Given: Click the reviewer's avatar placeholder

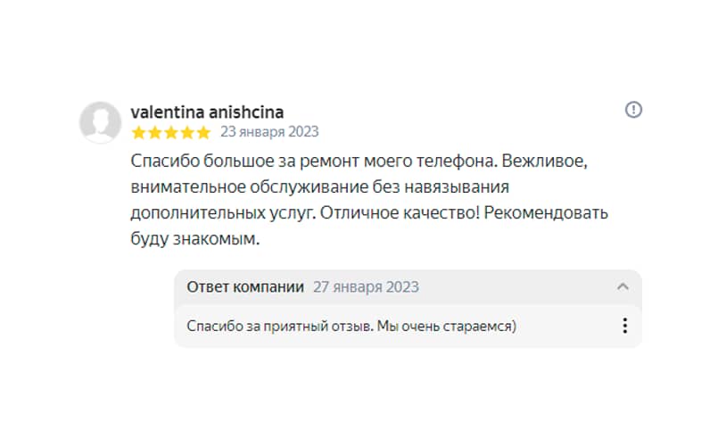Looking at the screenshot, I should tap(100, 122).
